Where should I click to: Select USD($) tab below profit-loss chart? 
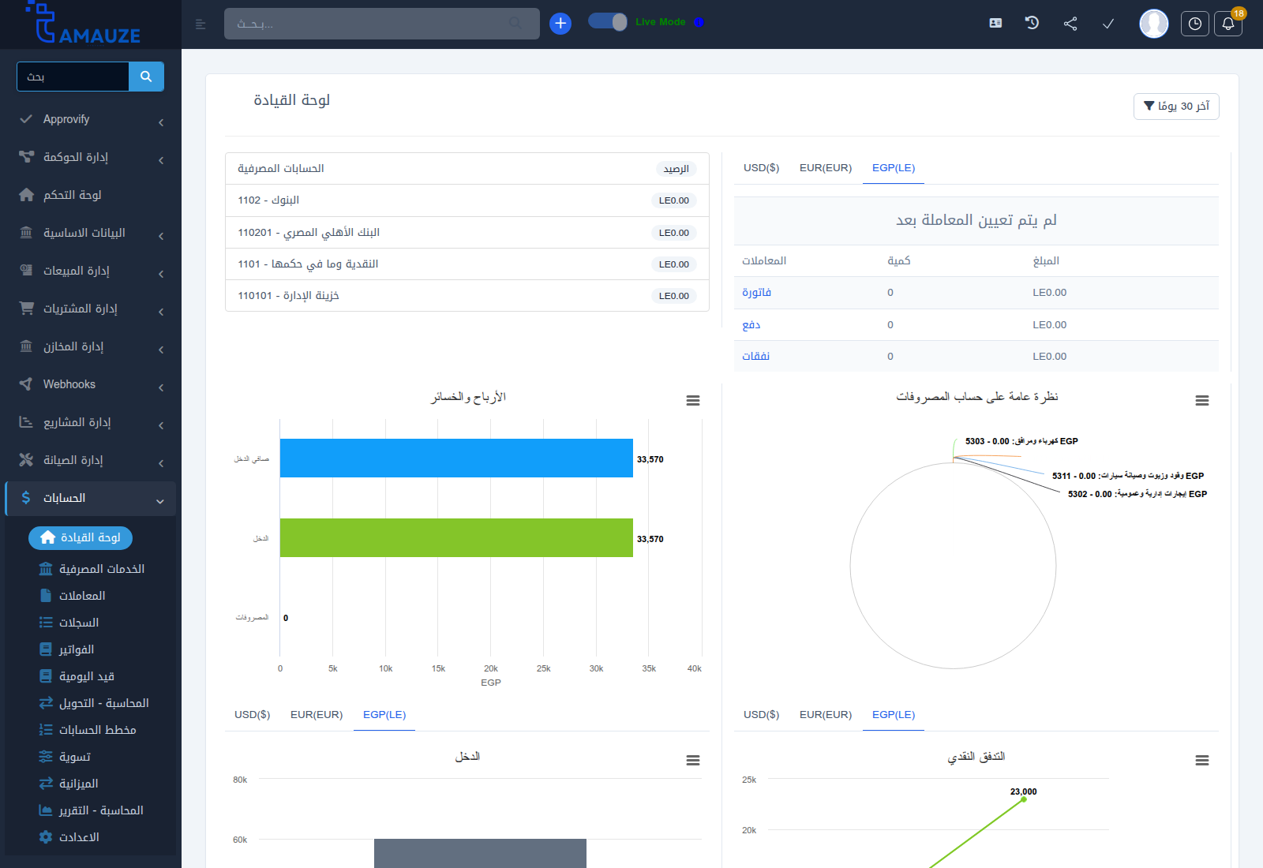tap(253, 715)
